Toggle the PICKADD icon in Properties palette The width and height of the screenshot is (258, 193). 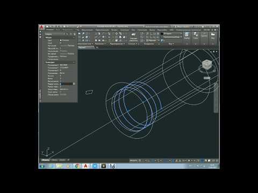point(67,34)
